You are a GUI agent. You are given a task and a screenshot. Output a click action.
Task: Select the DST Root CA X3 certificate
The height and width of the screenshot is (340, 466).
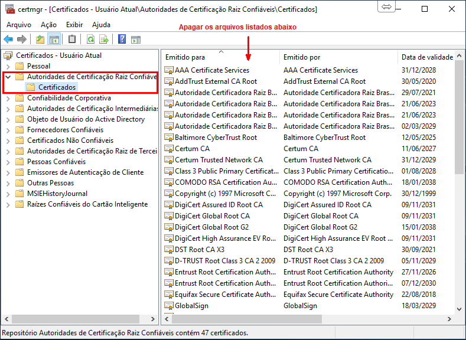click(x=199, y=250)
